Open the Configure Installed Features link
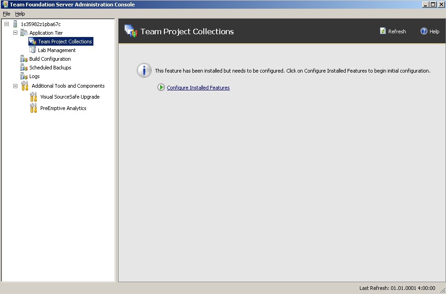This screenshot has width=446, height=294. 198,88
